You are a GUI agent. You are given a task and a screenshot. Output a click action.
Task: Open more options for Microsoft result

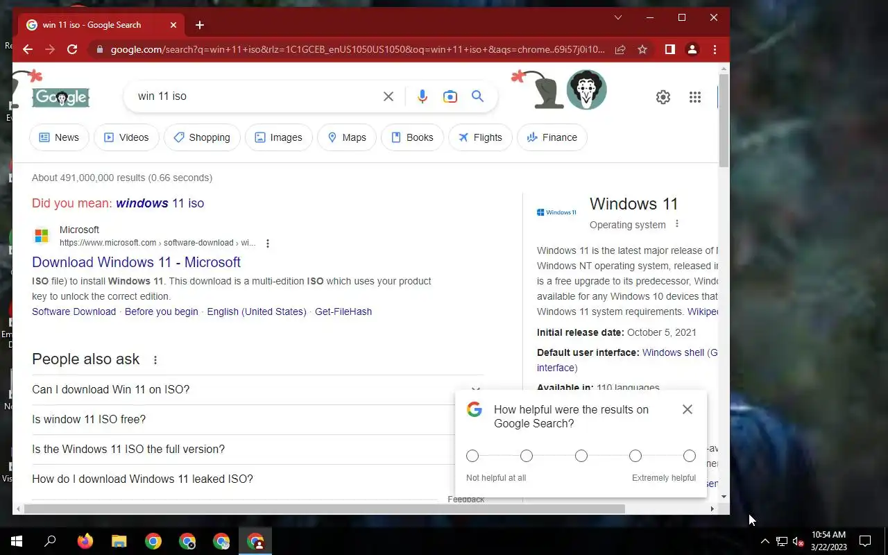tap(268, 243)
